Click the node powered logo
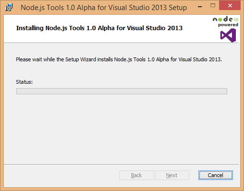244x191 pixels. tap(225, 21)
